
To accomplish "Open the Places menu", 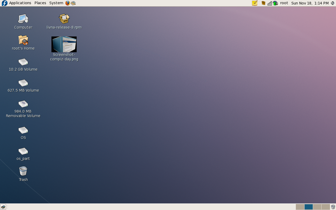I will click(40, 3).
